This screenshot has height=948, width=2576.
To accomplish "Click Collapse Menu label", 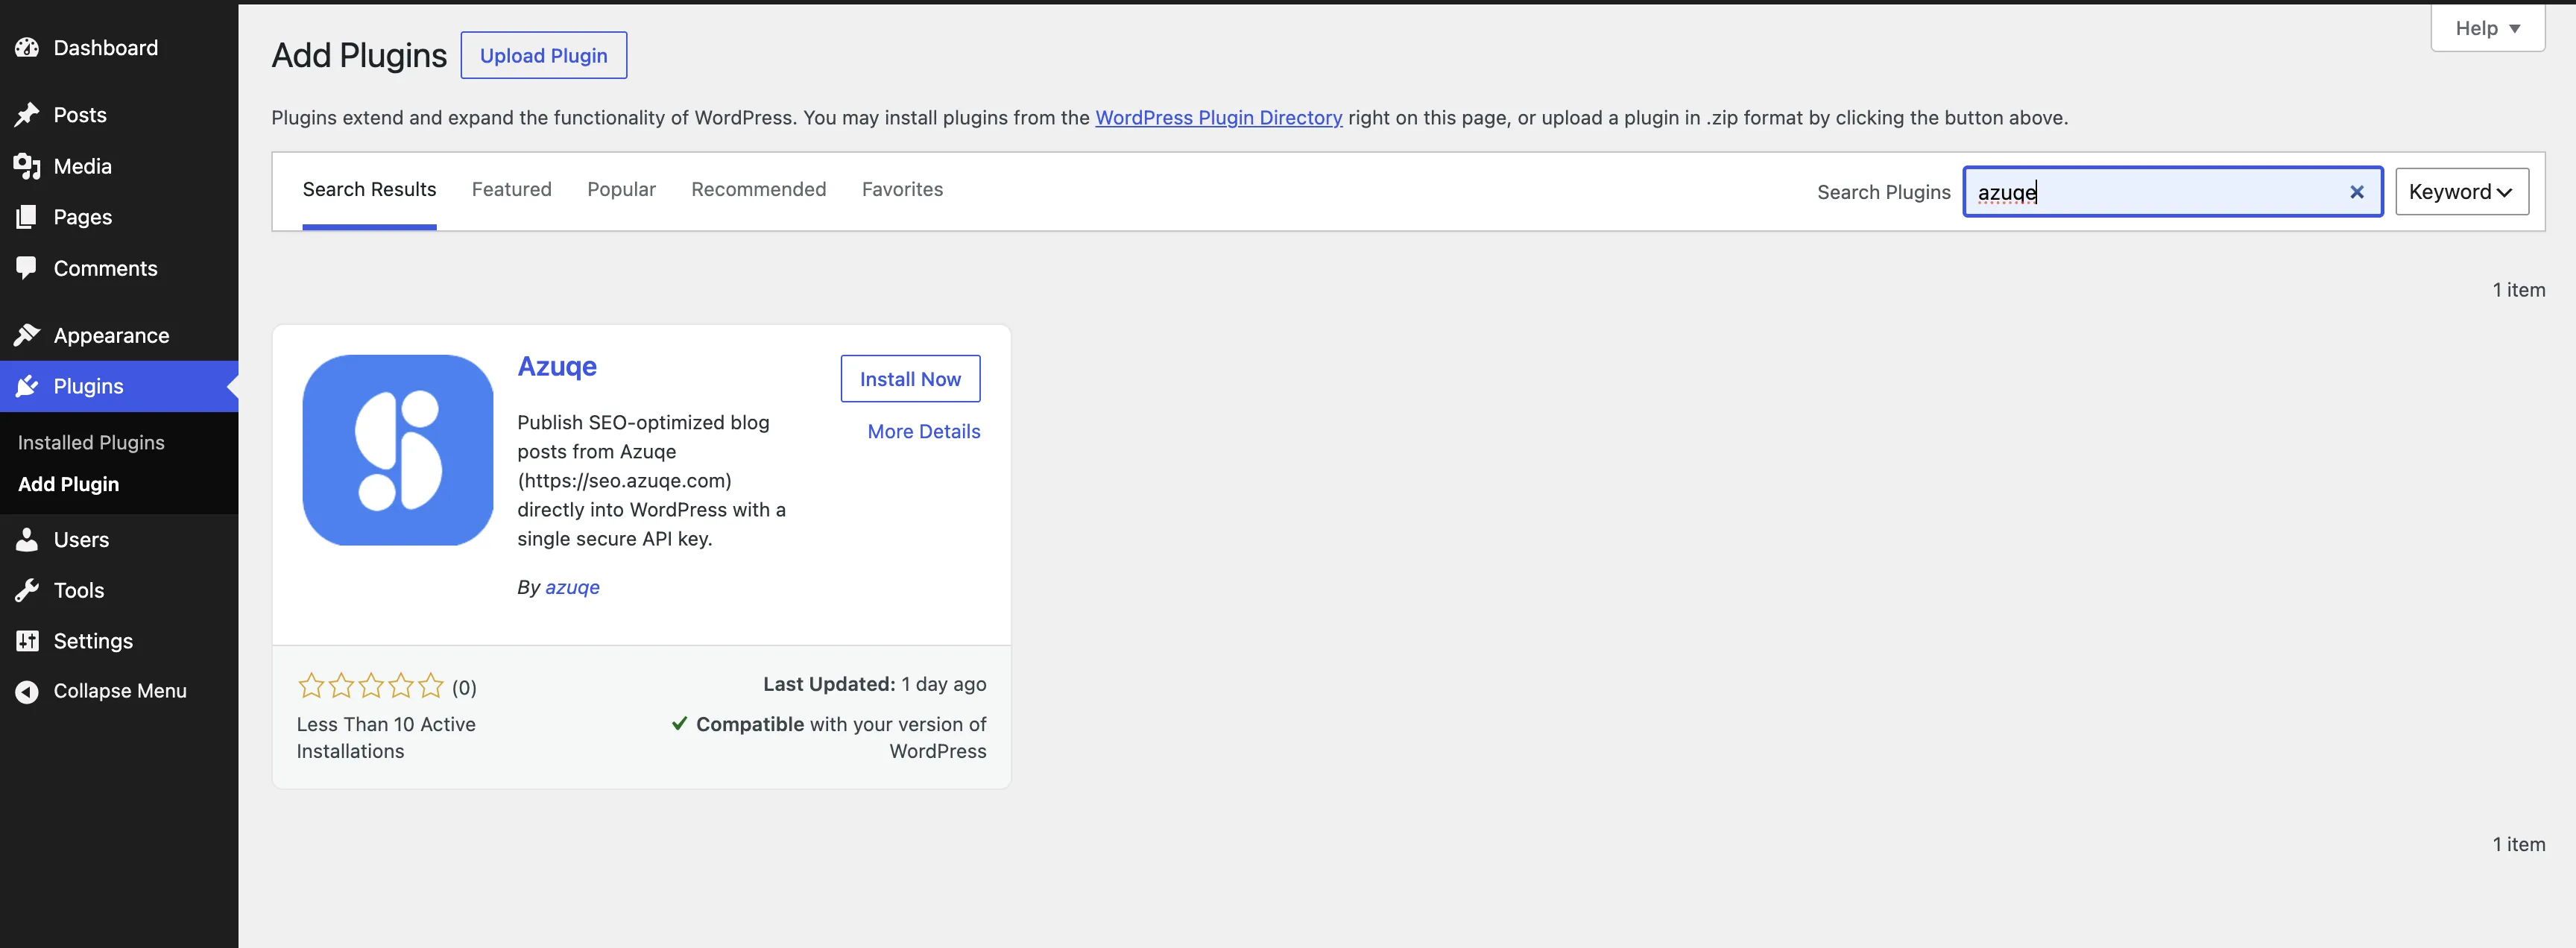I will 120,691.
